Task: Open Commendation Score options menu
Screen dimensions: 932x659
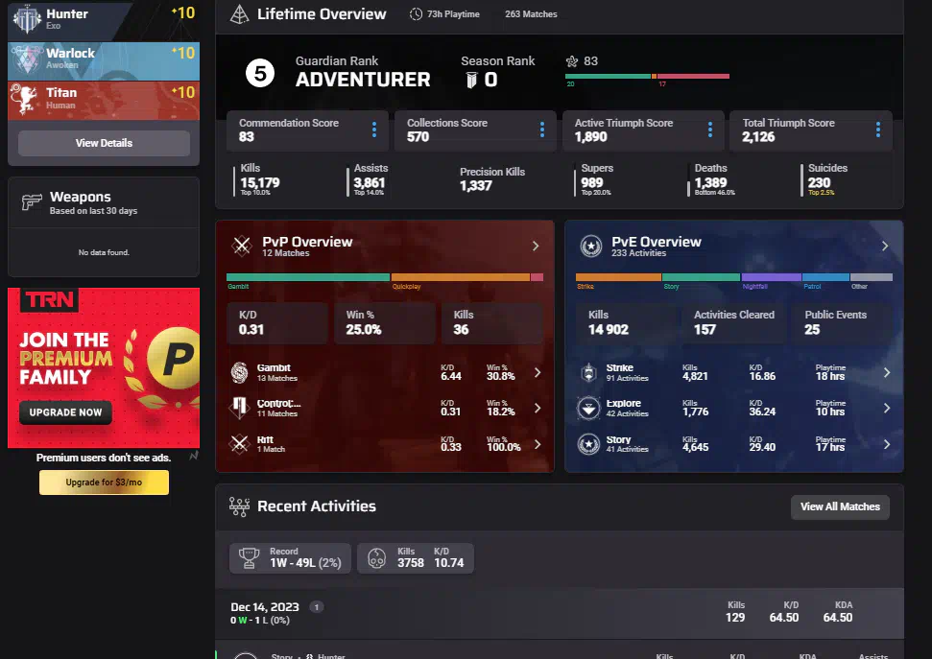Action: [x=374, y=129]
